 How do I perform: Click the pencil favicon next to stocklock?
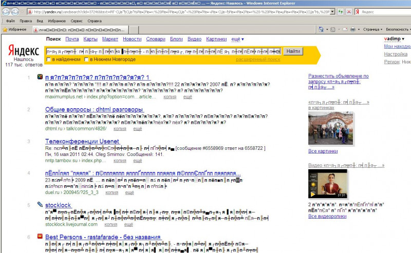40,204
